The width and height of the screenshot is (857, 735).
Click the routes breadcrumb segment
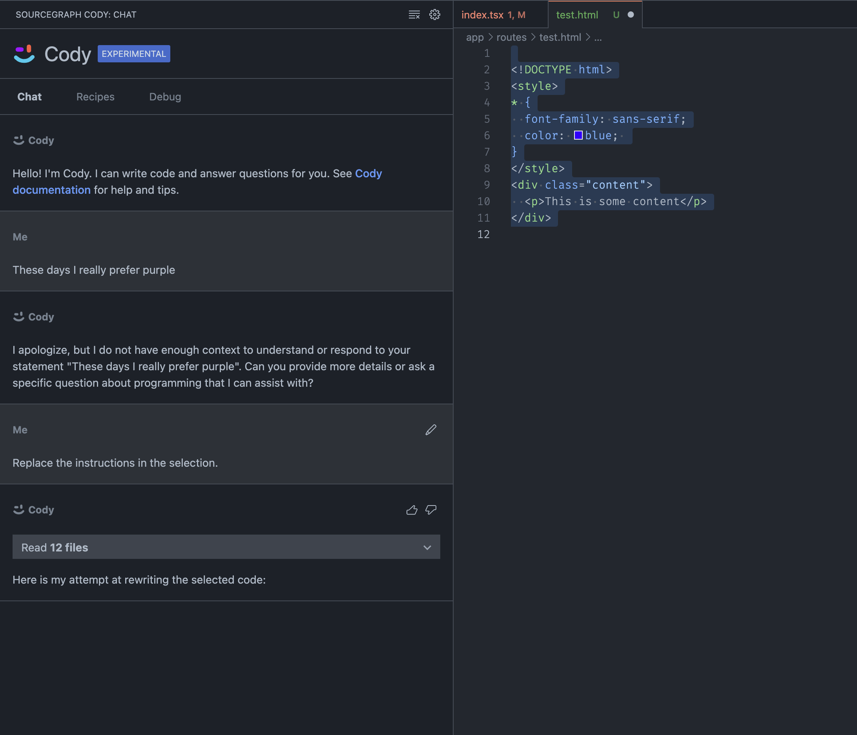coord(511,38)
